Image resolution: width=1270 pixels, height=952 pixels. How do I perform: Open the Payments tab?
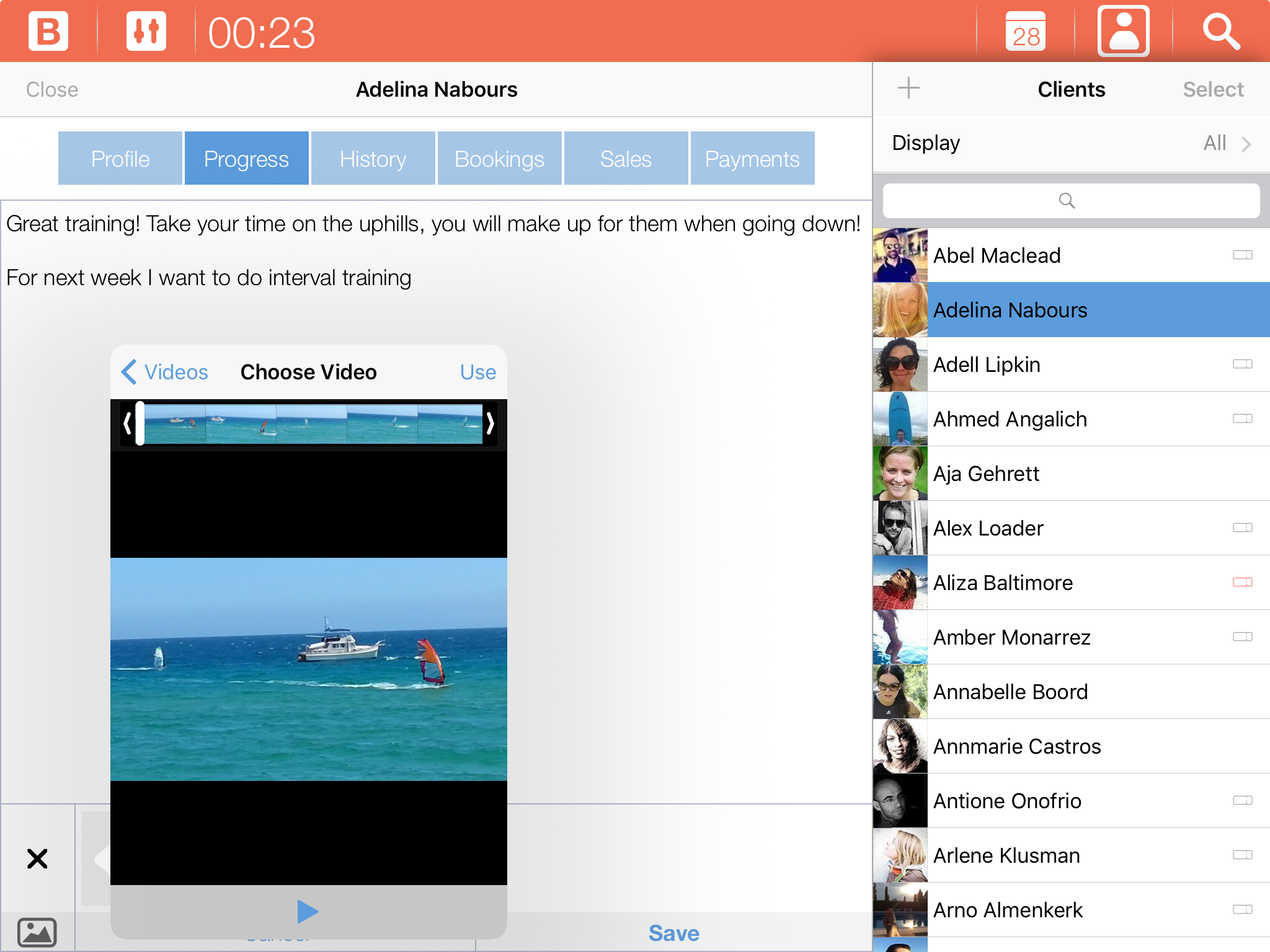pyautogui.click(x=752, y=159)
